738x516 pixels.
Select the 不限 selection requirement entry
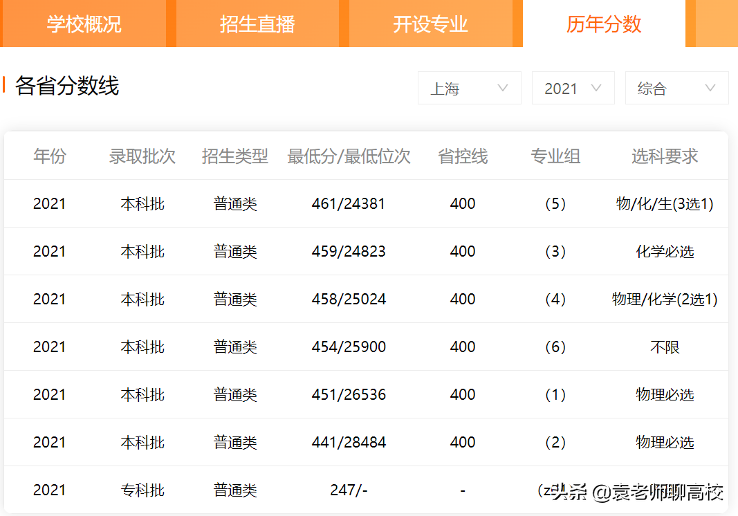(x=665, y=347)
